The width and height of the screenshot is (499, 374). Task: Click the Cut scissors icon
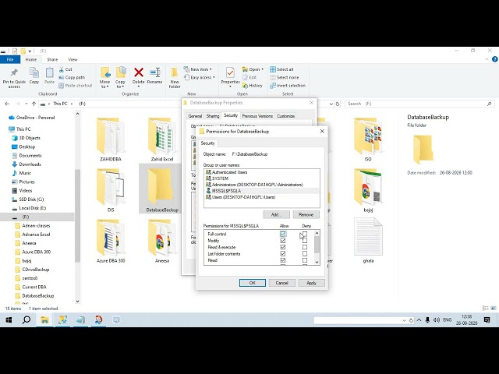click(62, 69)
